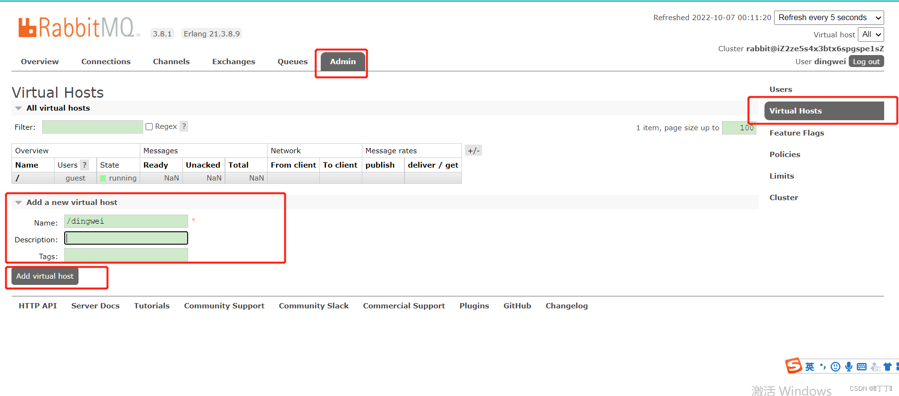Click the Description input field
This screenshot has width=899, height=396.
(x=126, y=238)
